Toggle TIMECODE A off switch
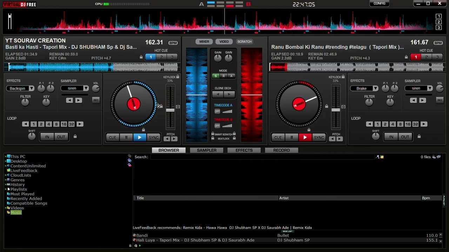Image resolution: width=449 pixels, height=252 pixels. (x=217, y=111)
